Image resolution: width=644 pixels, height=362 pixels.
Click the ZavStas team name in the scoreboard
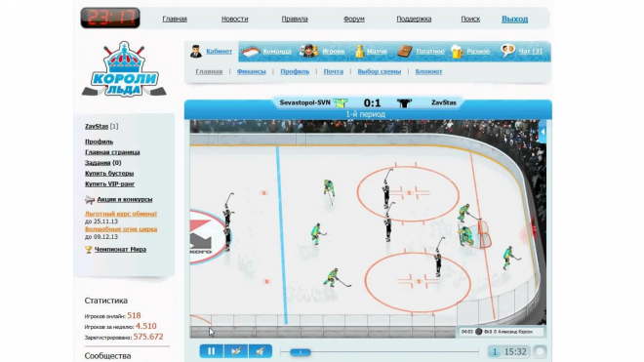point(444,102)
